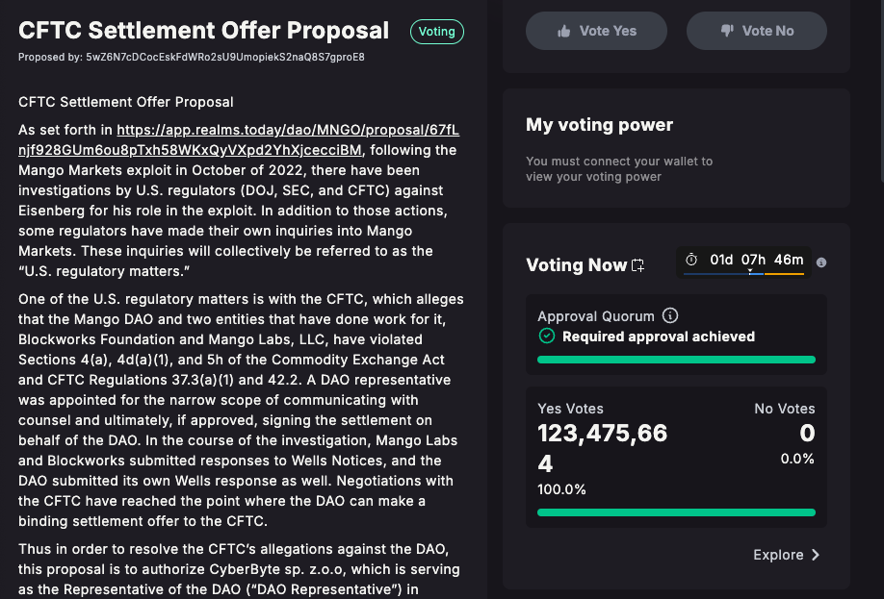884x599 pixels.
Task: Click the stopwatch icon in the countdown timer
Action: pyautogui.click(x=691, y=260)
